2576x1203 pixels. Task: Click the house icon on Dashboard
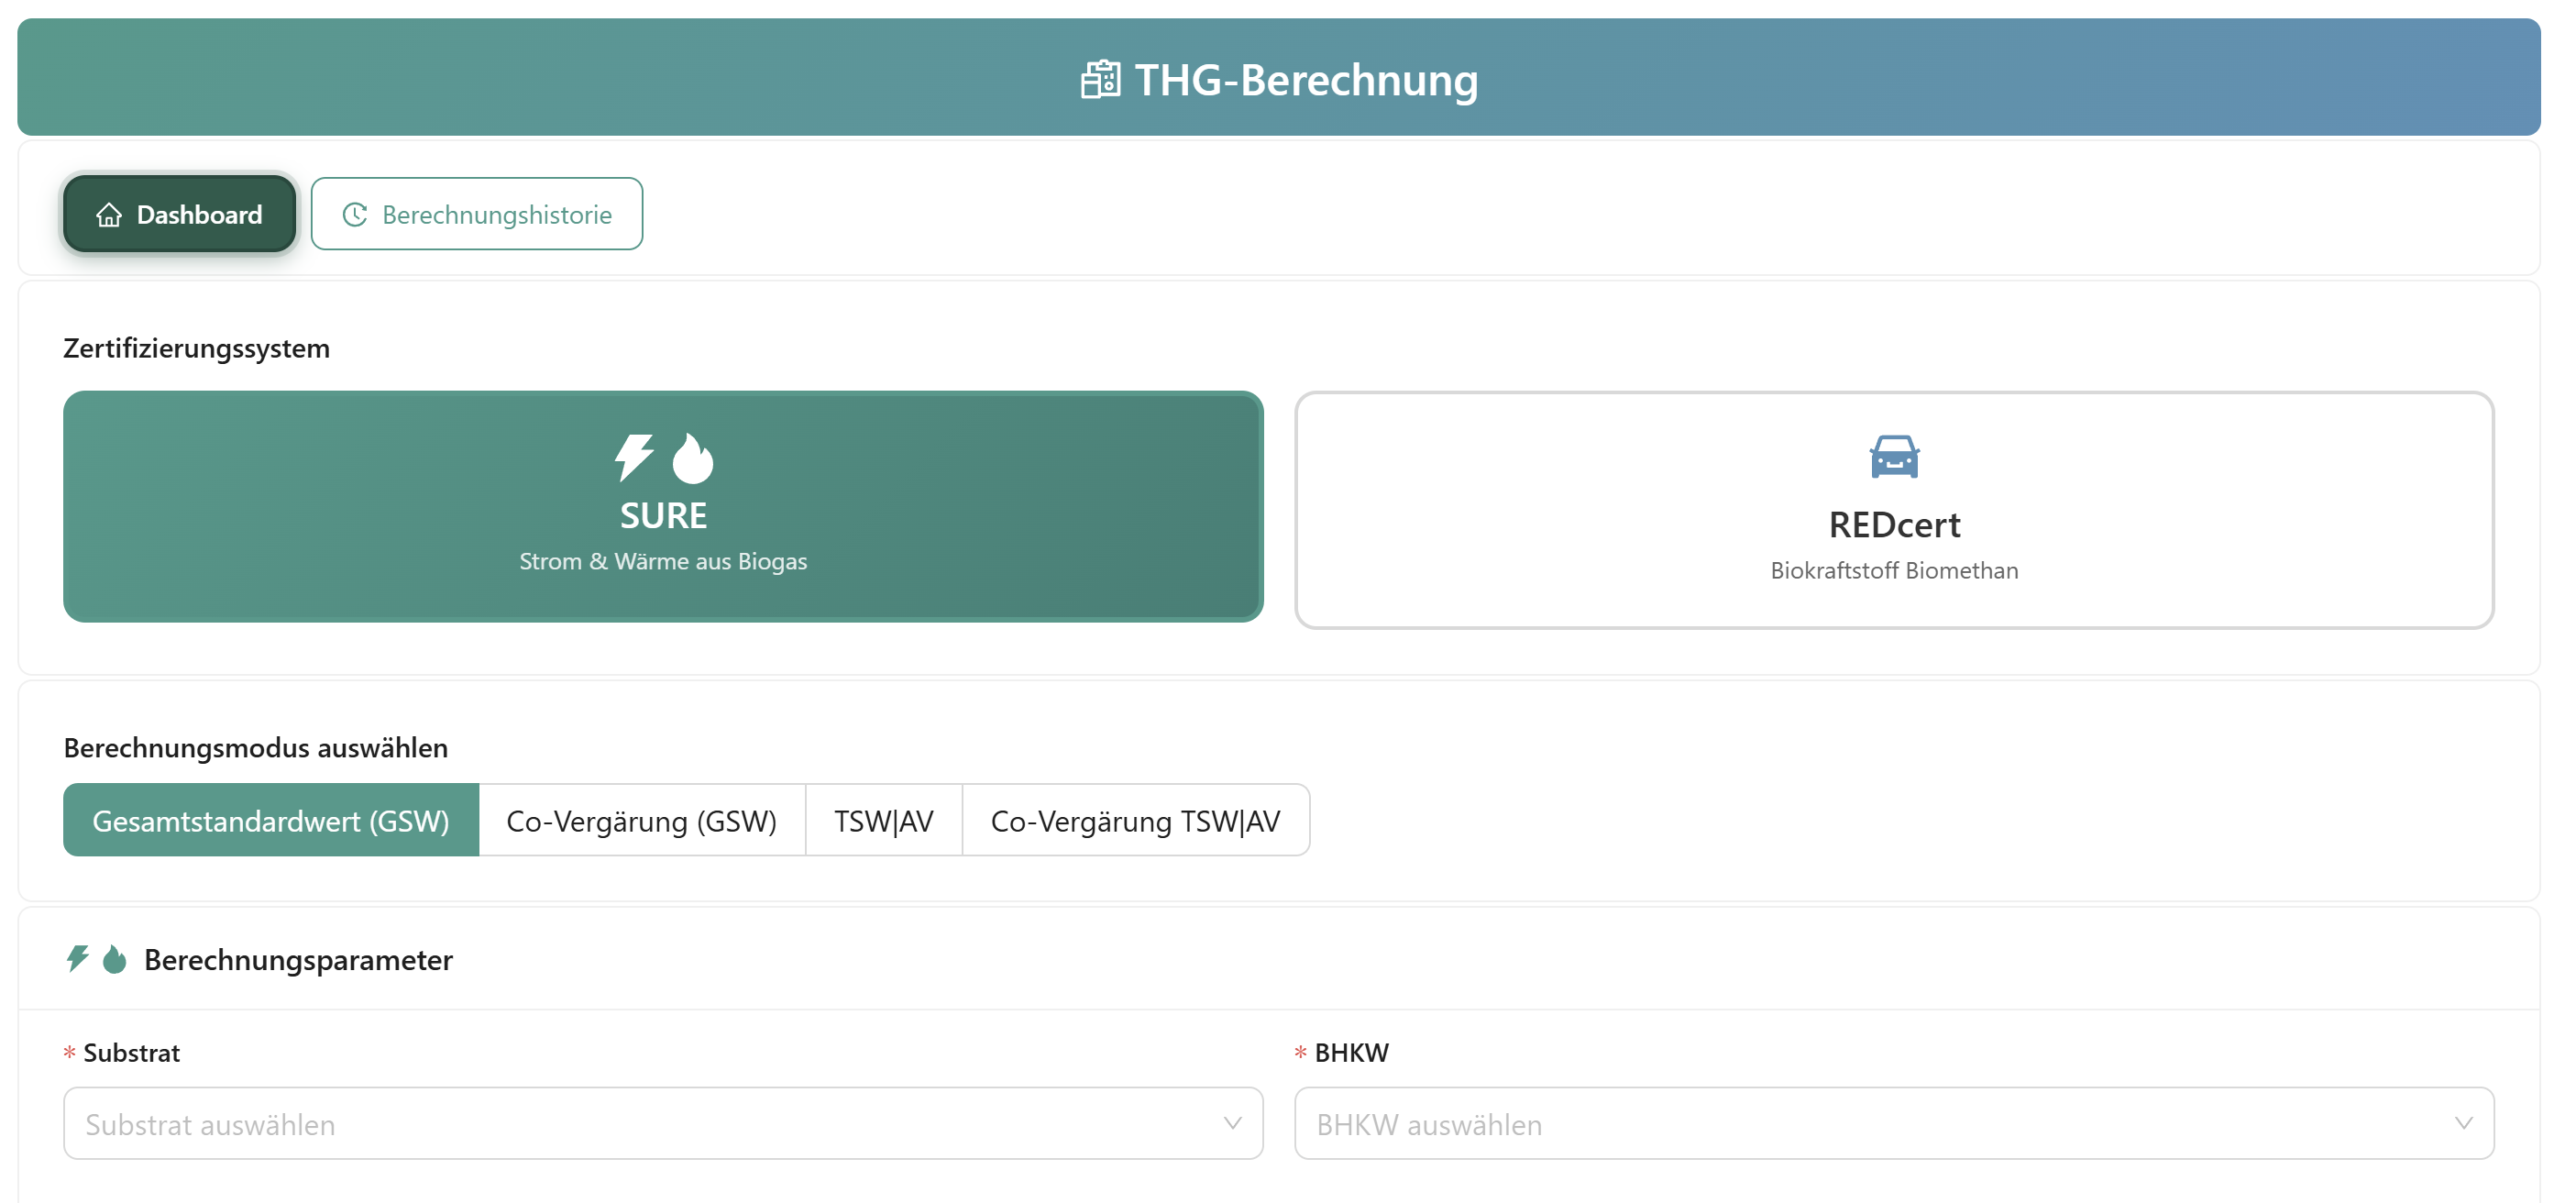click(109, 215)
